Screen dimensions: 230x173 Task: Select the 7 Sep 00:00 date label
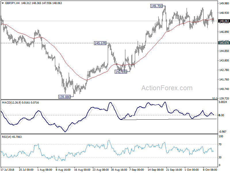137,170
